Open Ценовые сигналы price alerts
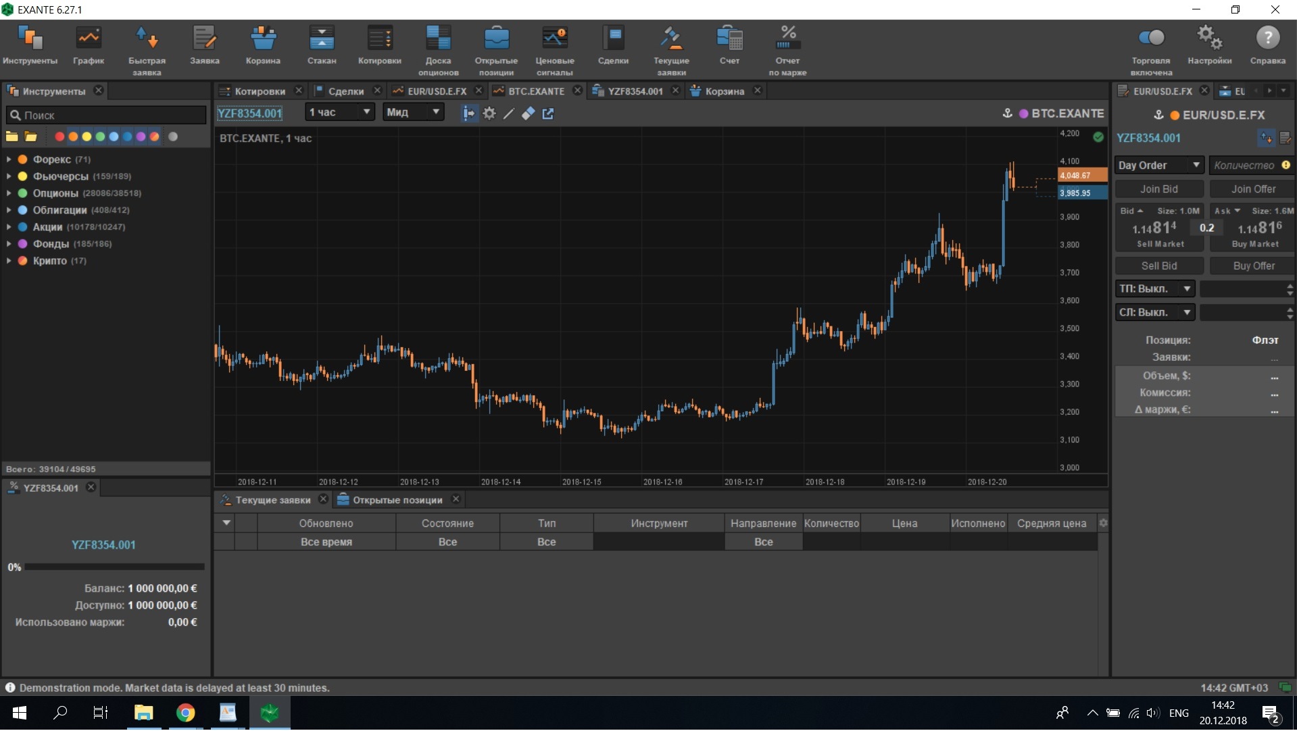The width and height of the screenshot is (1297, 731). click(555, 51)
